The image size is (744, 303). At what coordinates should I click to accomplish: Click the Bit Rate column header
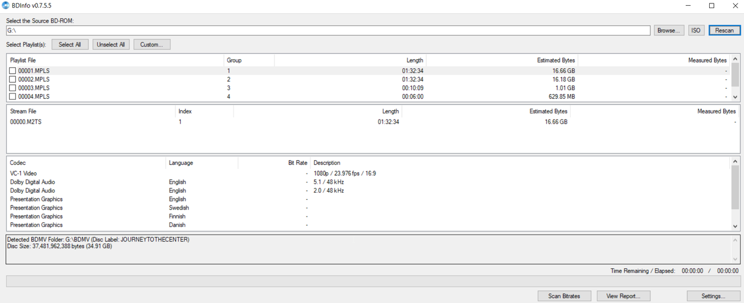tap(274, 163)
